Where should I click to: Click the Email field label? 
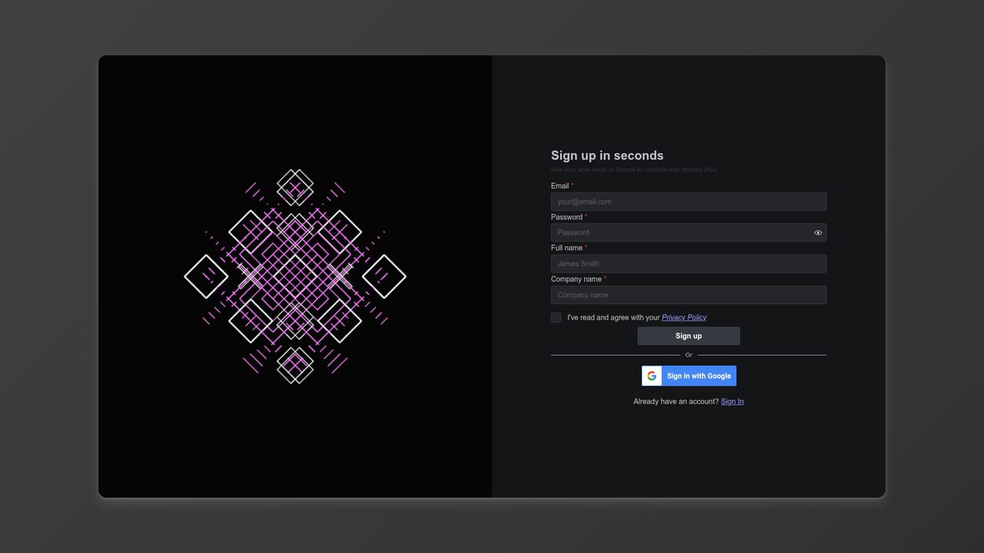(x=560, y=186)
